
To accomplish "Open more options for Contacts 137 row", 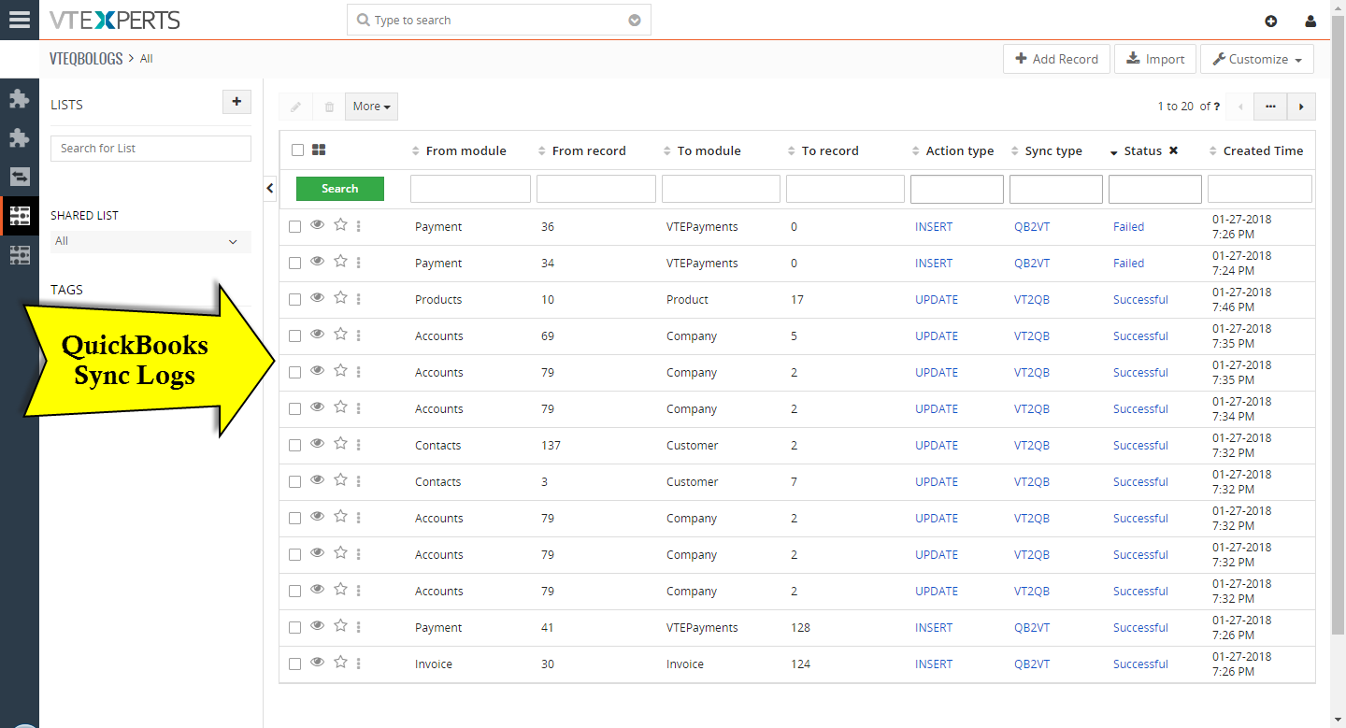I will point(359,445).
